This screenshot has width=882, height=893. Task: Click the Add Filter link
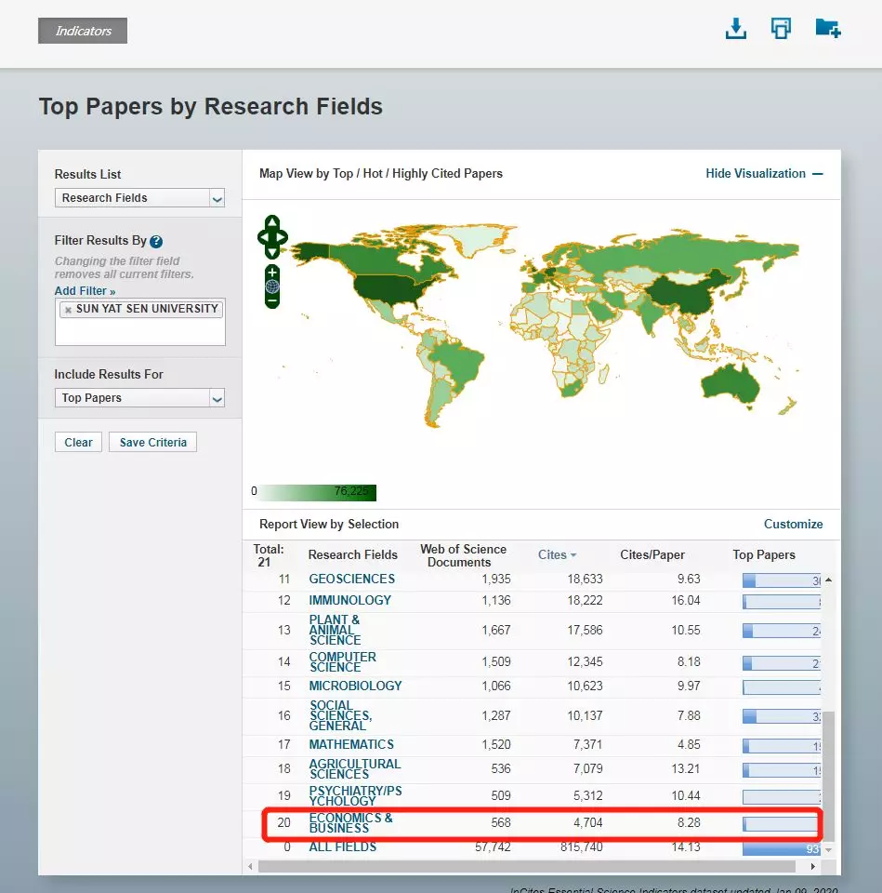tap(85, 291)
